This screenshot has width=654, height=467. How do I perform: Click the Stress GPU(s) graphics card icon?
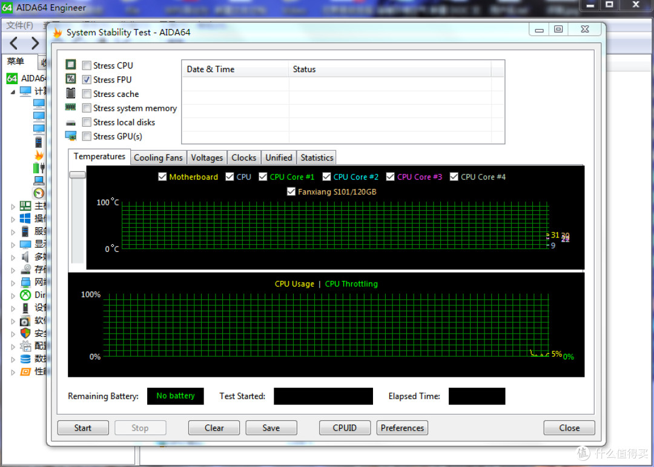tap(71, 136)
